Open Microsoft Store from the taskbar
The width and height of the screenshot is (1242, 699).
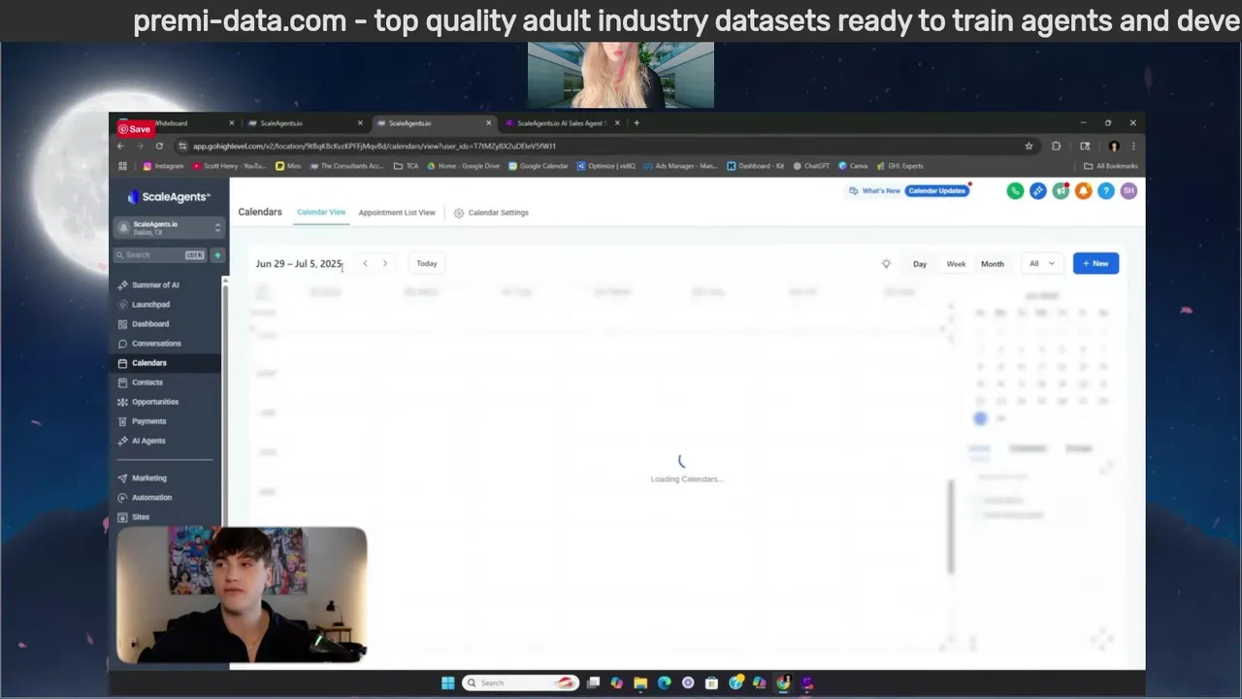click(x=712, y=682)
